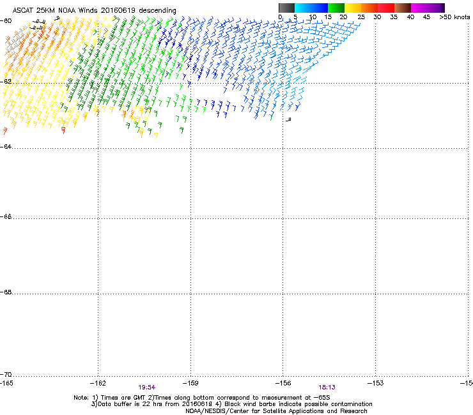Click the brown 35-40 knots legend swatch
Image resolution: width=473 pixels, height=415 pixels.
pos(403,8)
